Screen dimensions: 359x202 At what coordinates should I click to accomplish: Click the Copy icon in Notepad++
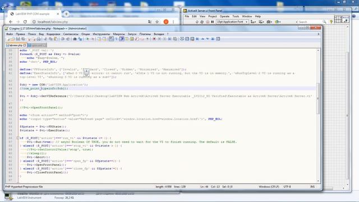coord(50,39)
